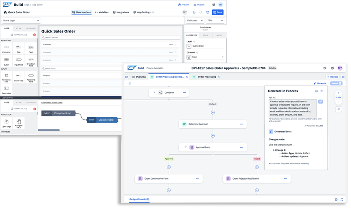Click the Open page navigation icon
This screenshot has height=218, width=351.
6,122
